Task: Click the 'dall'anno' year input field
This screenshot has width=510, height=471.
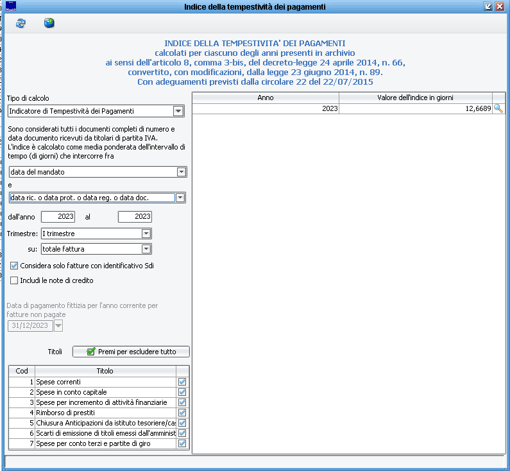Action: click(58, 217)
